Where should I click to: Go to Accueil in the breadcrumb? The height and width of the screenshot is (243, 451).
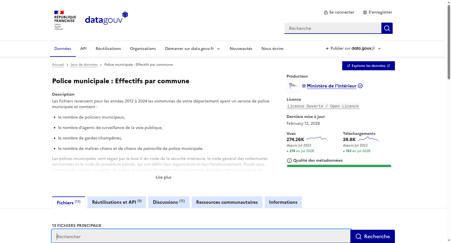click(x=58, y=65)
